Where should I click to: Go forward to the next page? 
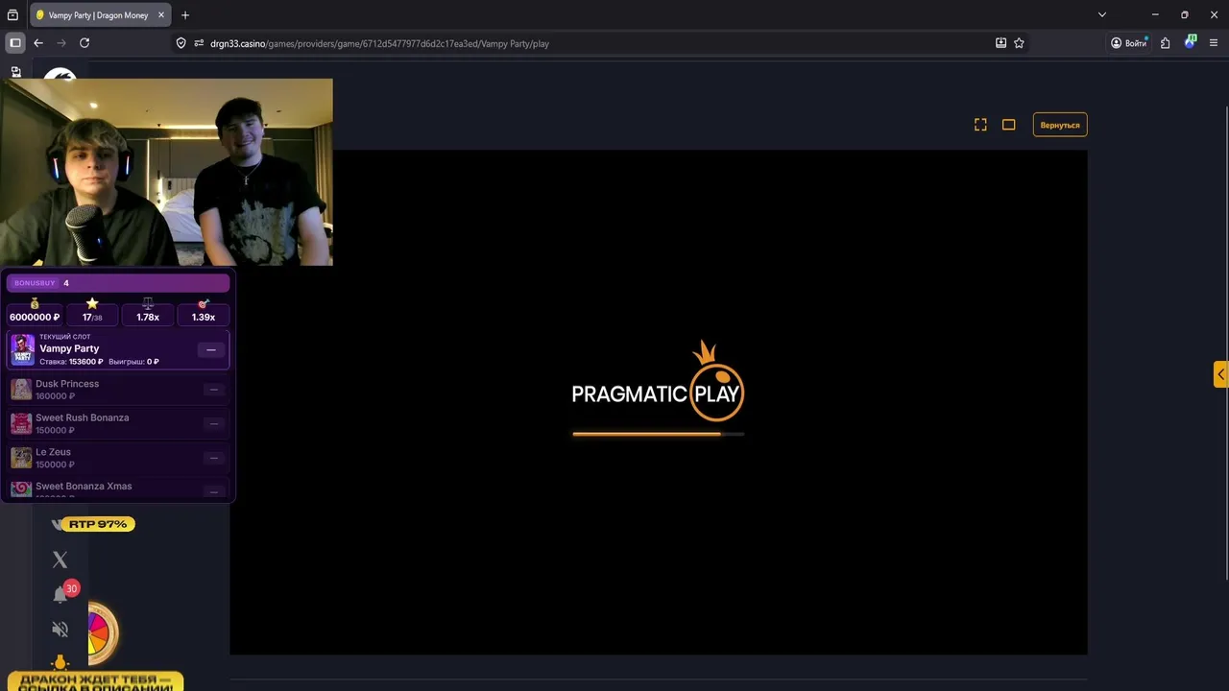pos(61,43)
